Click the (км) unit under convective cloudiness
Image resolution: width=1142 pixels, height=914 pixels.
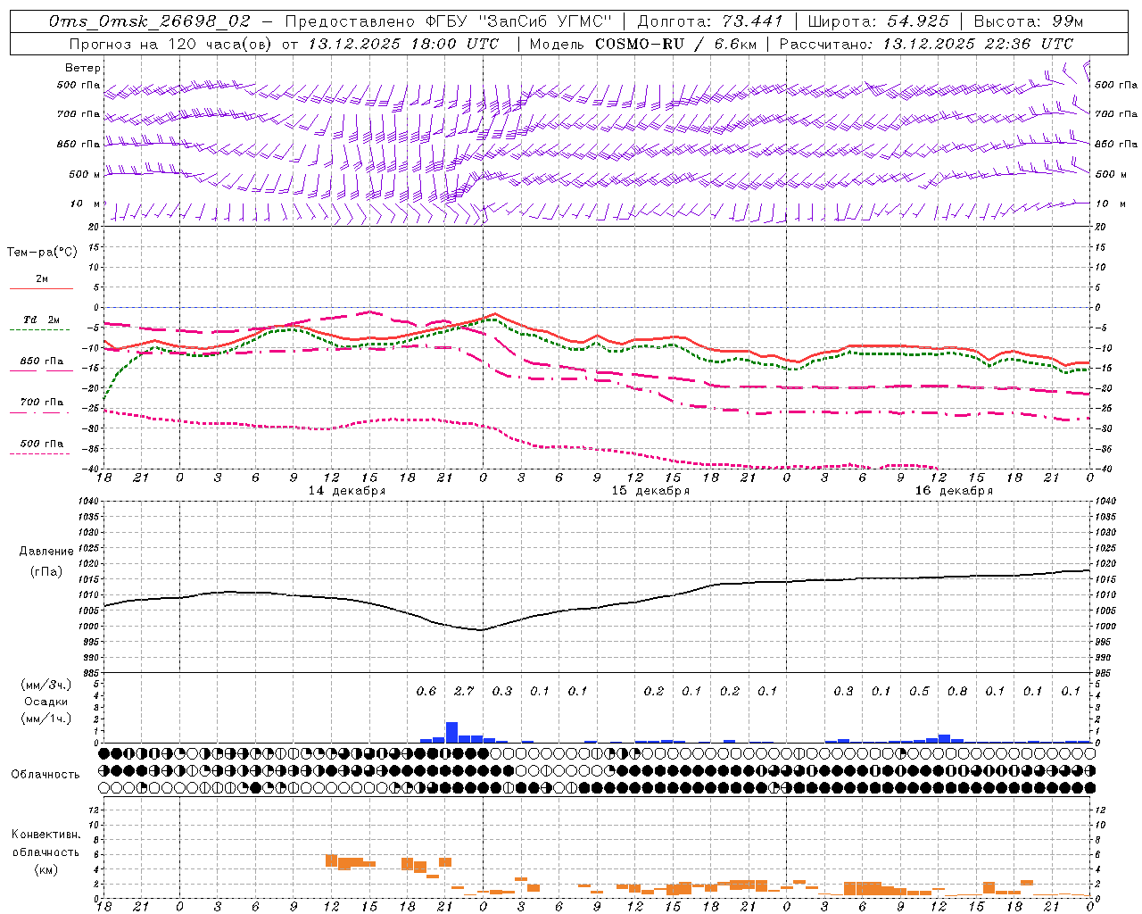[x=46, y=868]
